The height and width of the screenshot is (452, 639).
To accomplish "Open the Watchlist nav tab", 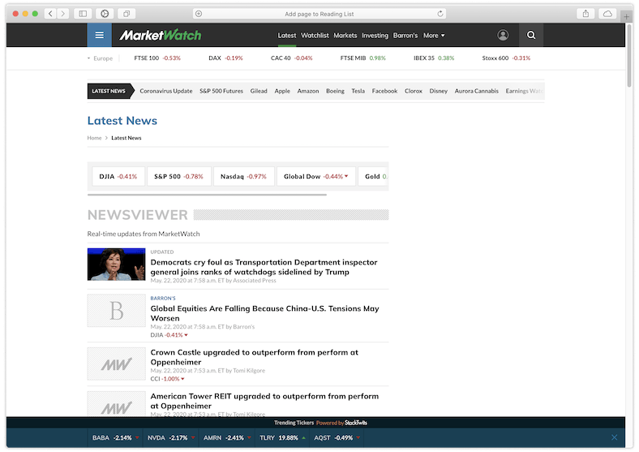I will coord(315,36).
